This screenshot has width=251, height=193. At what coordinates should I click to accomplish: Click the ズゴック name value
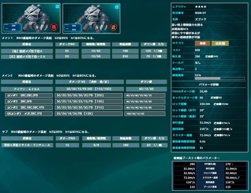pos(200,19)
